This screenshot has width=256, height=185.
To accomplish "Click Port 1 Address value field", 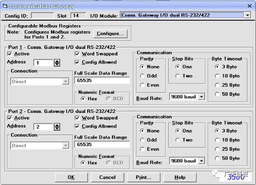I will pyautogui.click(x=43, y=63).
